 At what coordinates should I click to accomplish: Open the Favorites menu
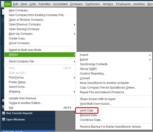44,4
